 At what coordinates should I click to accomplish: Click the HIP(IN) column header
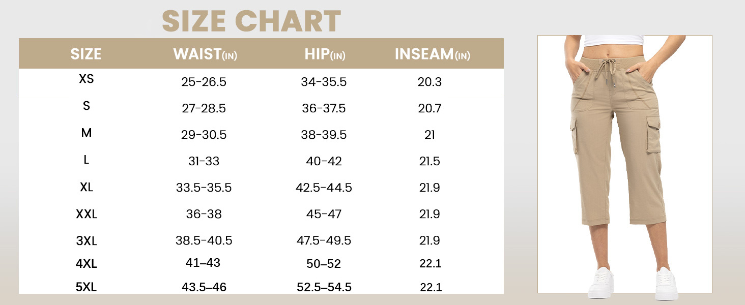point(325,54)
